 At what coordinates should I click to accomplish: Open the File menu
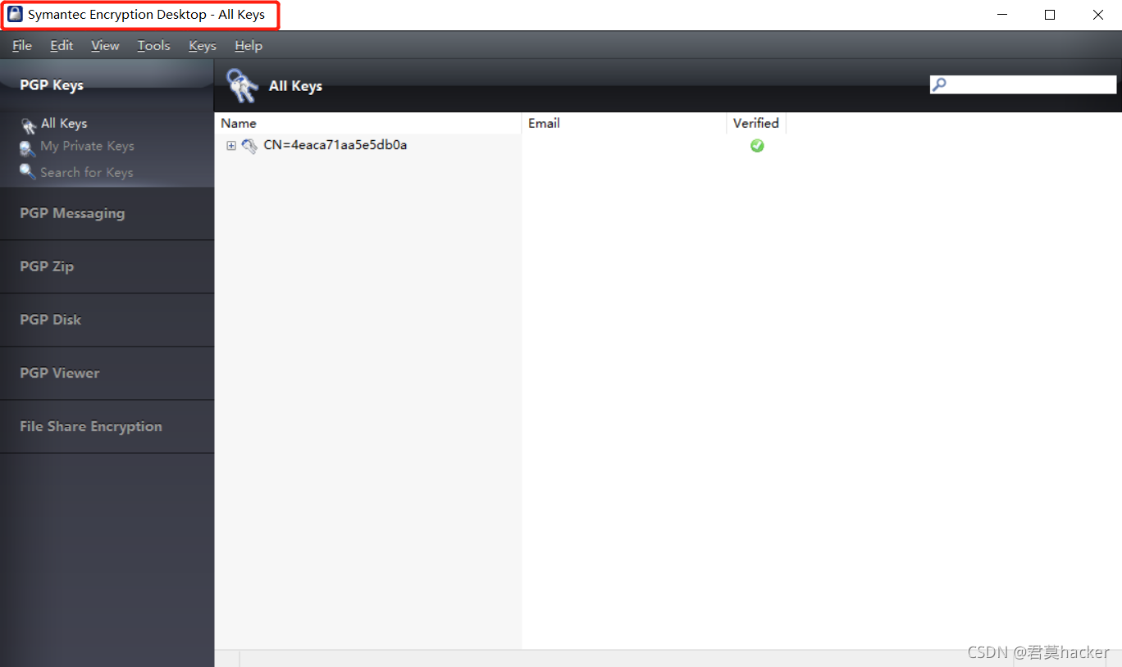pyautogui.click(x=22, y=45)
